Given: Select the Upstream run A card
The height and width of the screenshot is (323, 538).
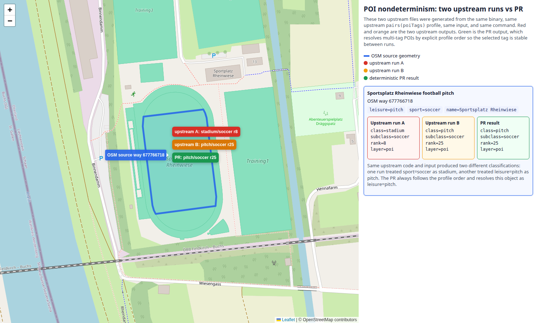Looking at the screenshot, I should 393,138.
